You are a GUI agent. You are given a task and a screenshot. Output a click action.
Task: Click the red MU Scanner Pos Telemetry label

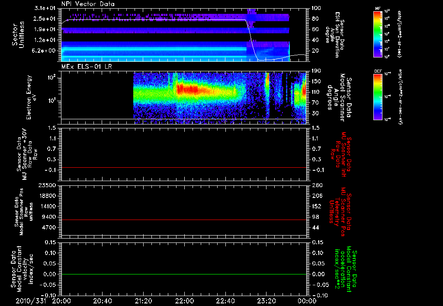(x=340, y=212)
